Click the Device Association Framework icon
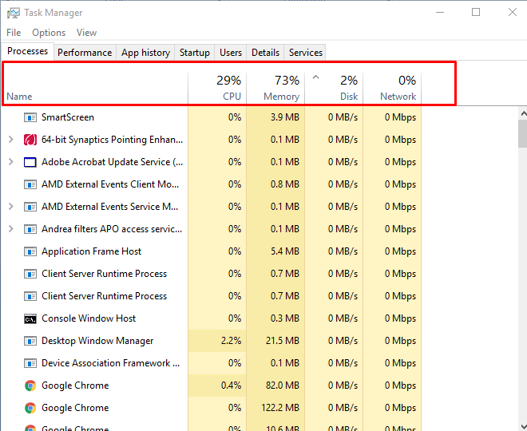Viewport: 527px width, 431px height. (x=30, y=363)
